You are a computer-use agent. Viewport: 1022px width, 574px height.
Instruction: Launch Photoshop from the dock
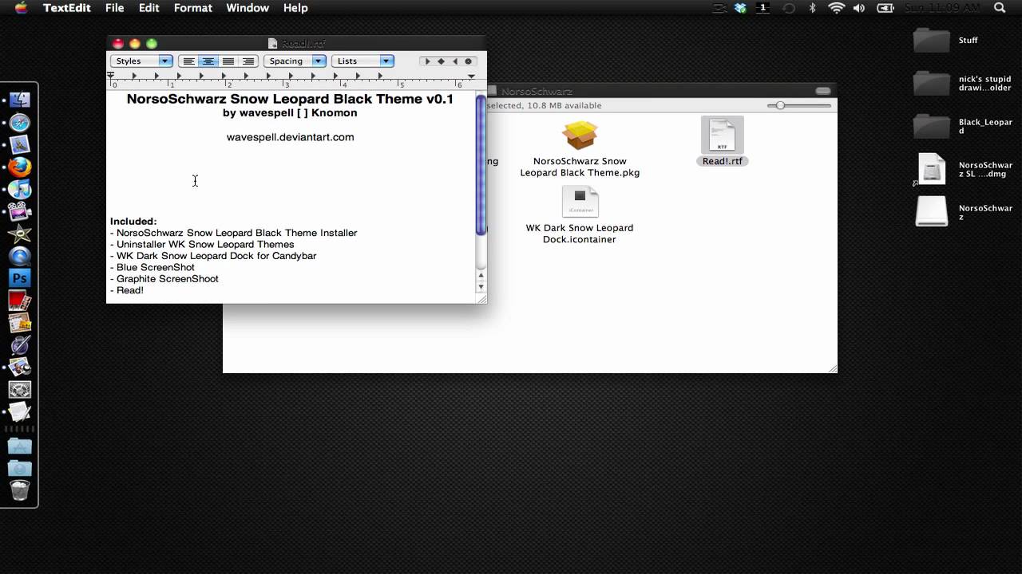pyautogui.click(x=20, y=278)
